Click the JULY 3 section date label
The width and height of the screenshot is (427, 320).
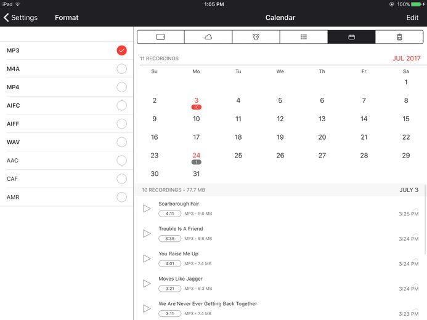point(409,190)
